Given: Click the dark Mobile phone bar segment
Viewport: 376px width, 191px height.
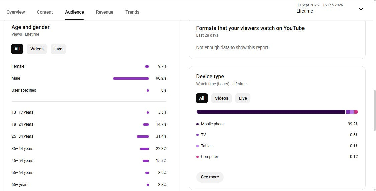Looking at the screenshot, I should (271, 112).
